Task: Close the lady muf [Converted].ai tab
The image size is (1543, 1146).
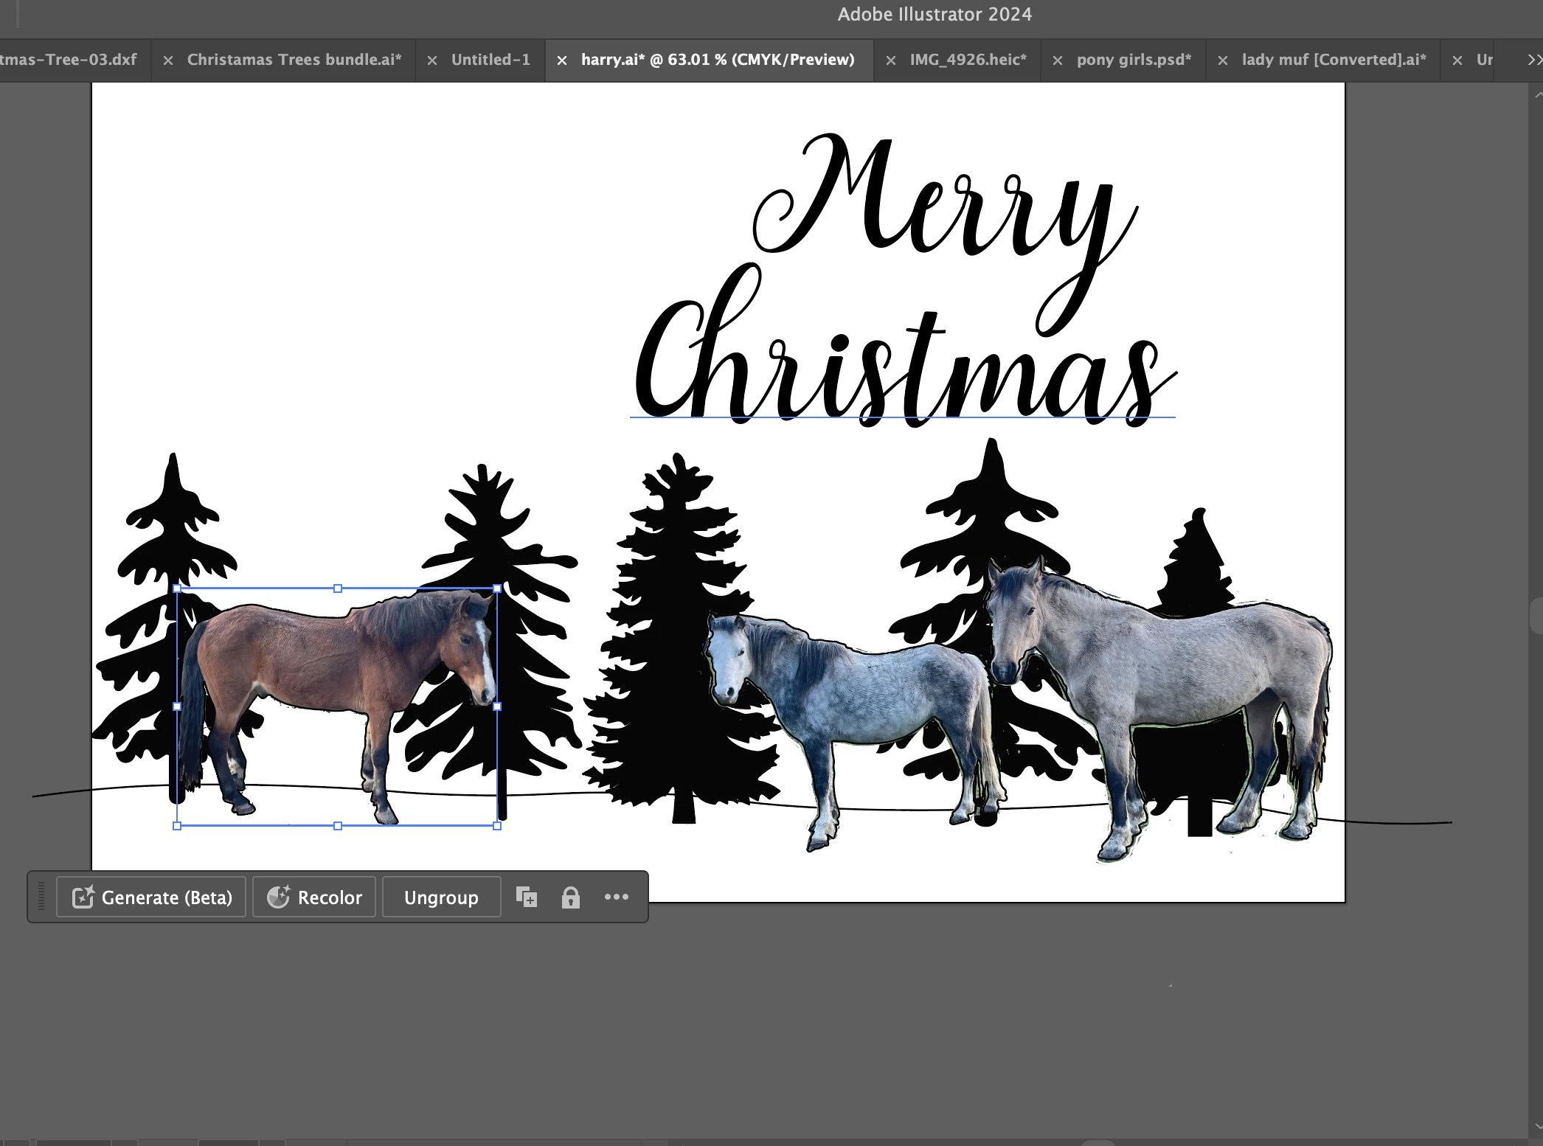Action: 1223,60
